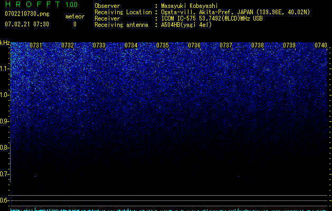Click the 0.6 kHz axis label
The image size is (332, 211).
[x=4, y=200]
